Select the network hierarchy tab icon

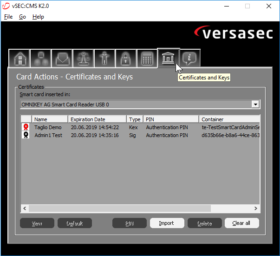41,58
